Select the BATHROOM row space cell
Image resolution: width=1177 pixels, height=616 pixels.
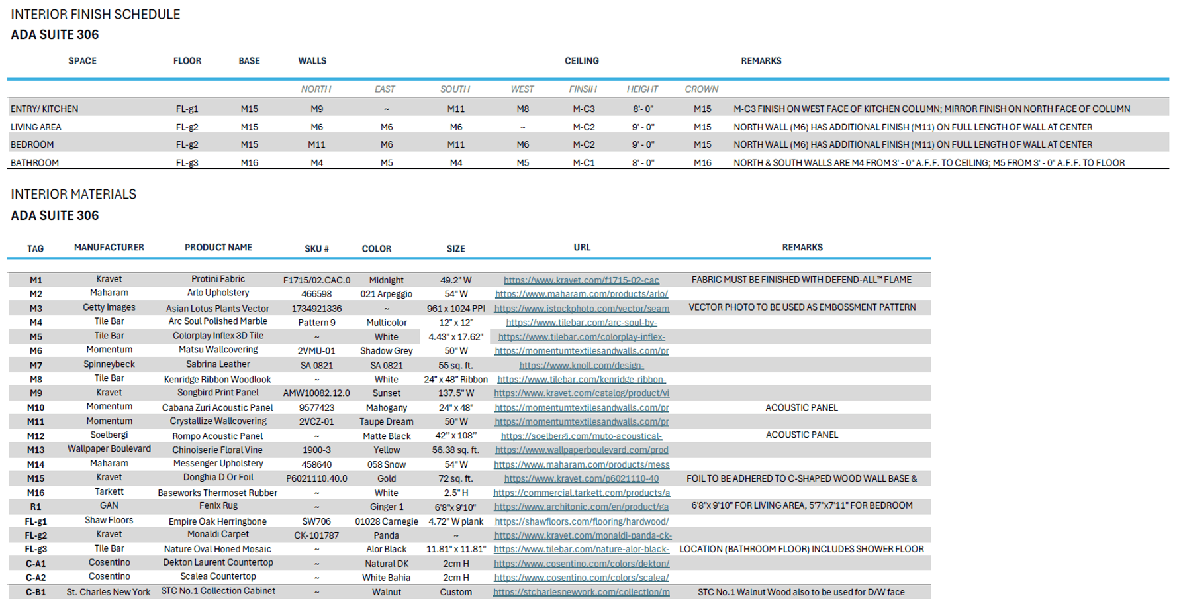34,163
